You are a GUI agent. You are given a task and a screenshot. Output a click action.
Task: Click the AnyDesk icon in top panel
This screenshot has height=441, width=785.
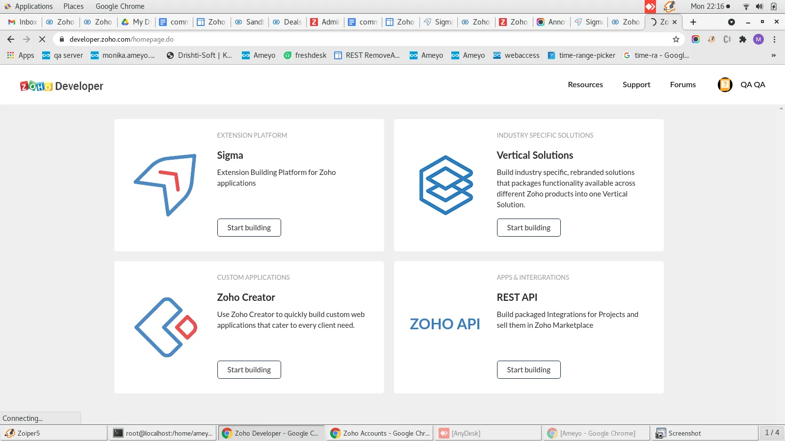[x=650, y=6]
